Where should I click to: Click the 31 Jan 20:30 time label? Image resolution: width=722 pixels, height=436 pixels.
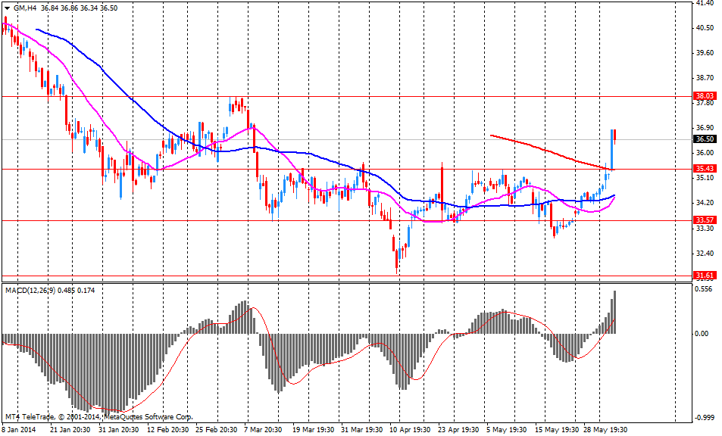coord(119,429)
